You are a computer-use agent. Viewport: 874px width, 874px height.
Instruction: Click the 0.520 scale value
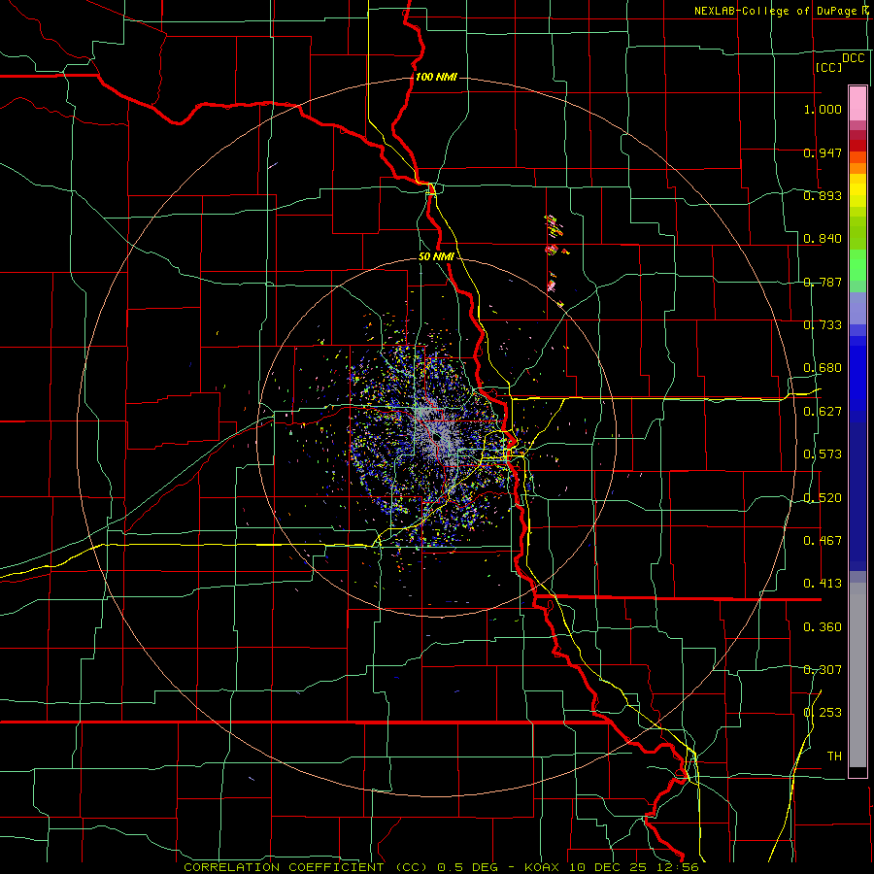[x=823, y=498]
